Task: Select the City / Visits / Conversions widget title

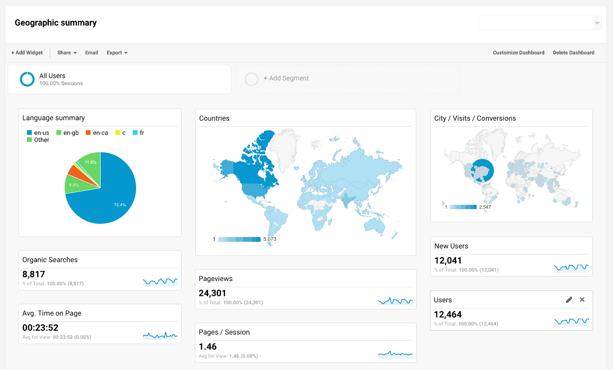Action: (475, 118)
